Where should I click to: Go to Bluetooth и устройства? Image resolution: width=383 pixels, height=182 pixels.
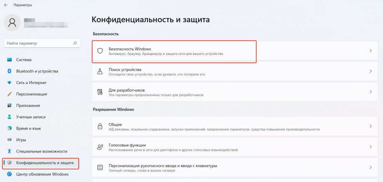tap(41, 71)
